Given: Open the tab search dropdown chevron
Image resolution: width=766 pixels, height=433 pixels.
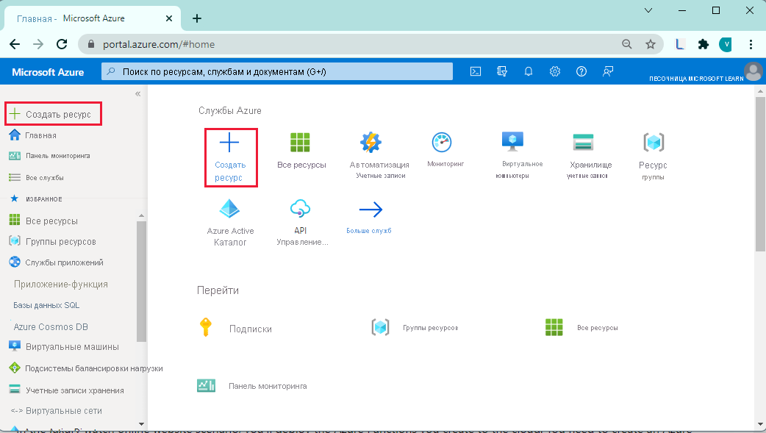Looking at the screenshot, I should (x=648, y=10).
